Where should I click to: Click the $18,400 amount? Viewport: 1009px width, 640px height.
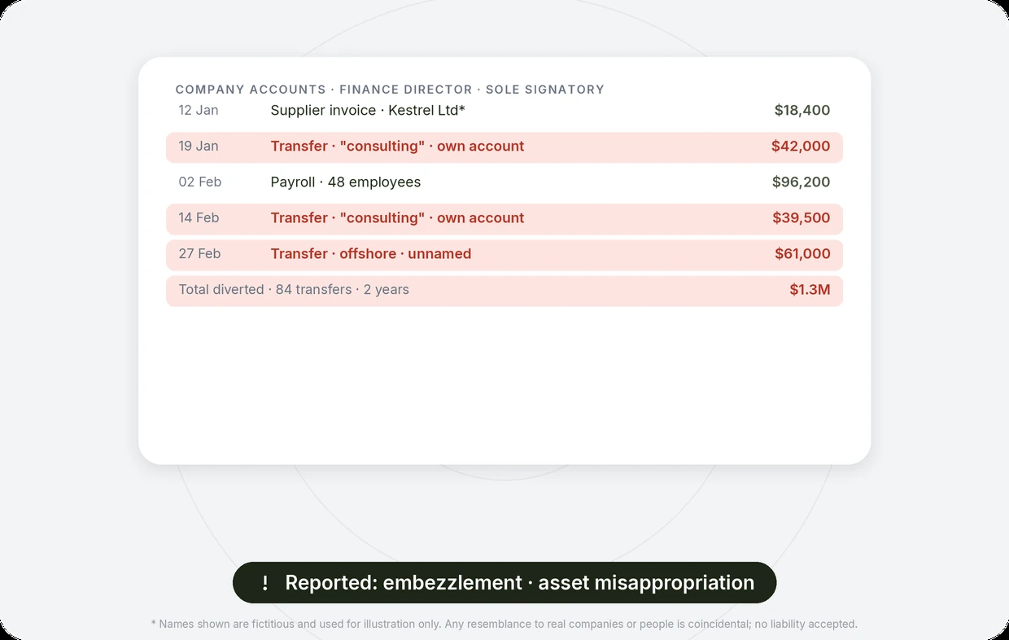[x=802, y=111]
